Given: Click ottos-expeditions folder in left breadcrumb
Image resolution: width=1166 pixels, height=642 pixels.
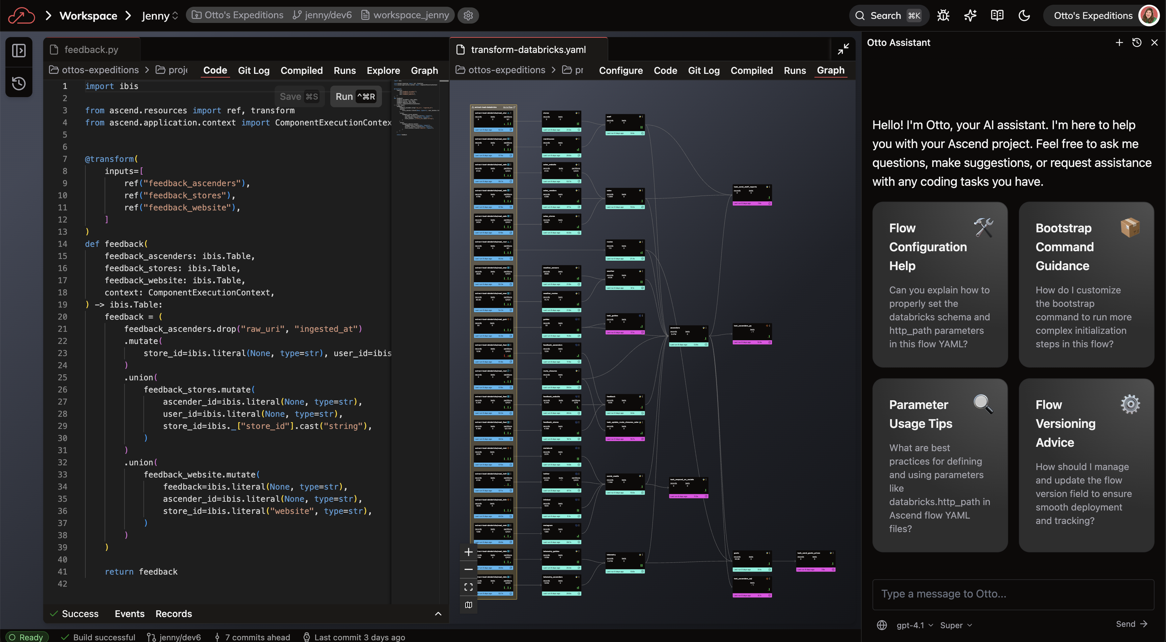Looking at the screenshot, I should pyautogui.click(x=94, y=70).
